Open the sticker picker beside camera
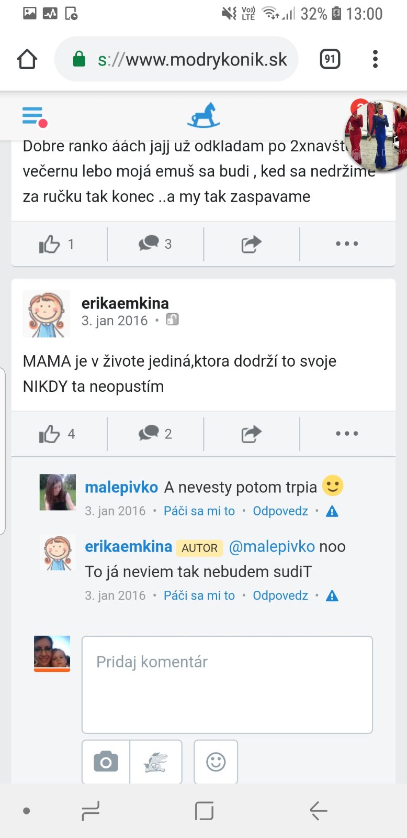The width and height of the screenshot is (407, 838). [155, 762]
